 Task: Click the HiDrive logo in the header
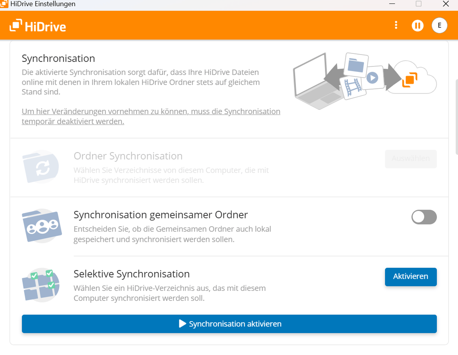click(x=37, y=25)
